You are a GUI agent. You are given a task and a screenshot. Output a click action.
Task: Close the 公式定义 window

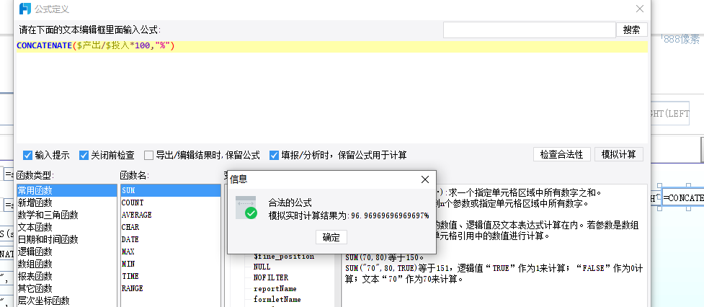click(x=640, y=9)
